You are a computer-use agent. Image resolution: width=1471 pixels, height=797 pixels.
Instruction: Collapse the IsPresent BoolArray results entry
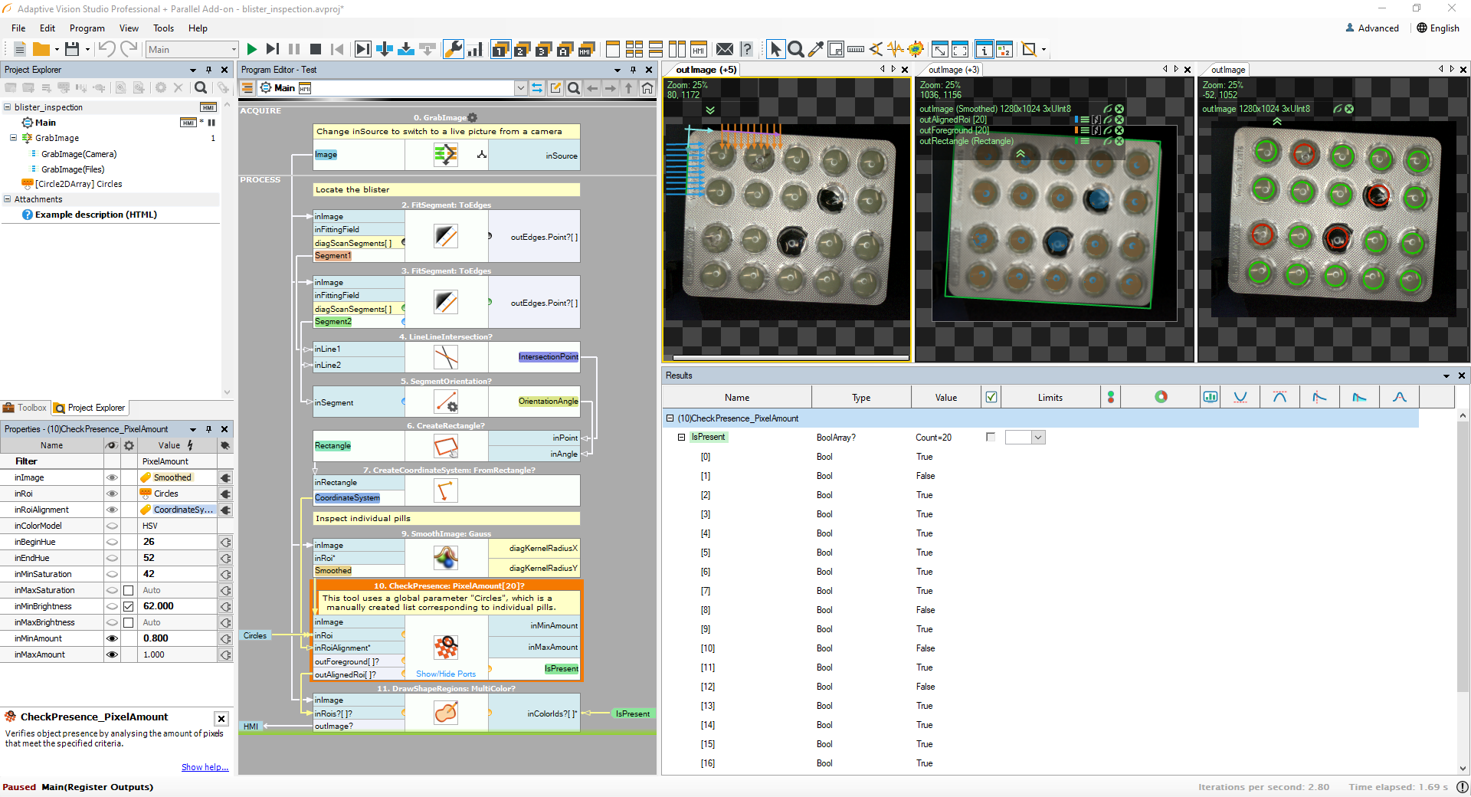pyautogui.click(x=682, y=437)
